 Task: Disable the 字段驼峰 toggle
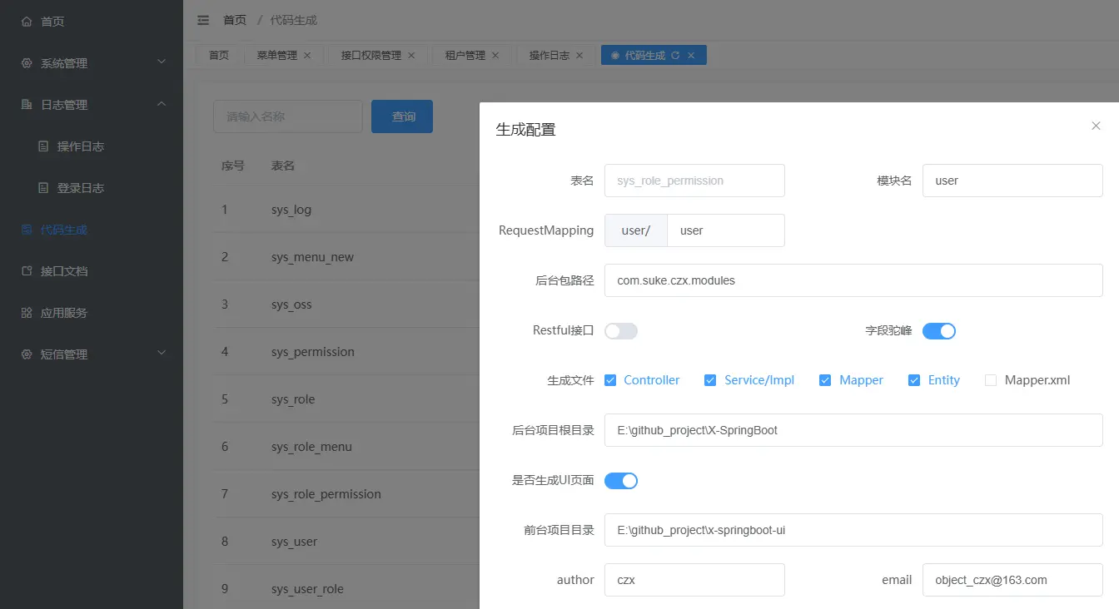[939, 330]
